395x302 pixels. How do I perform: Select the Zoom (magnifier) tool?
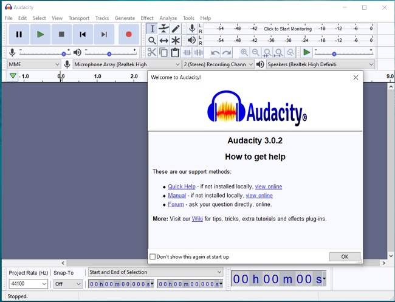(x=152, y=40)
